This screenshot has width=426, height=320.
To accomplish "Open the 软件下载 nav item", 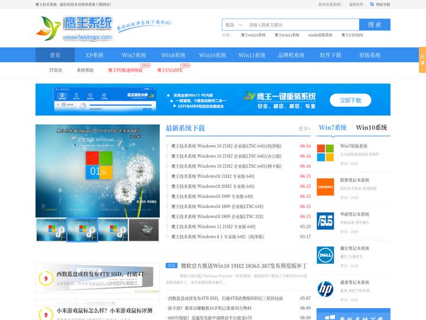I will [331, 55].
